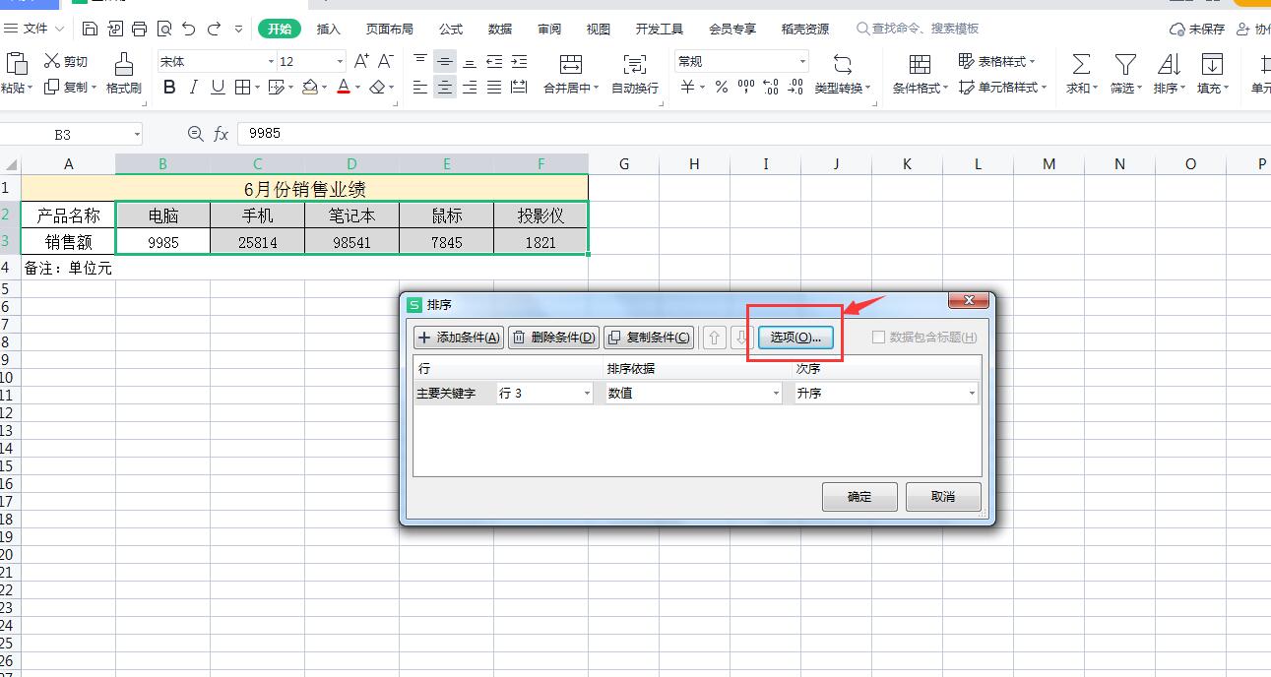1271x677 pixels.
Task: Open Conditional Formatting (条件格式)
Action: click(x=919, y=67)
